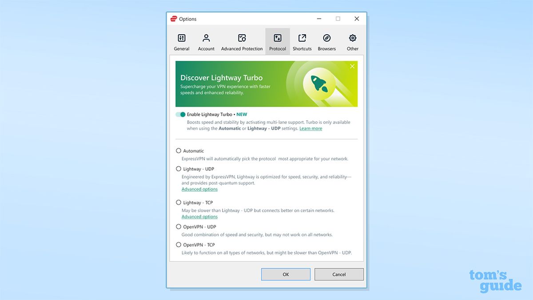
Task: Click the 'May be slower than Lightway - UDP' description
Action: tap(258, 210)
